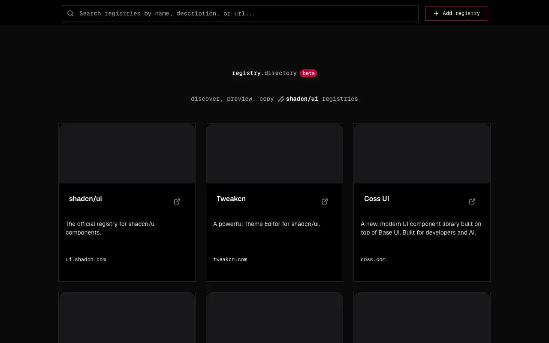
Task: Select the Tweakcn card title
Action: [231, 199]
